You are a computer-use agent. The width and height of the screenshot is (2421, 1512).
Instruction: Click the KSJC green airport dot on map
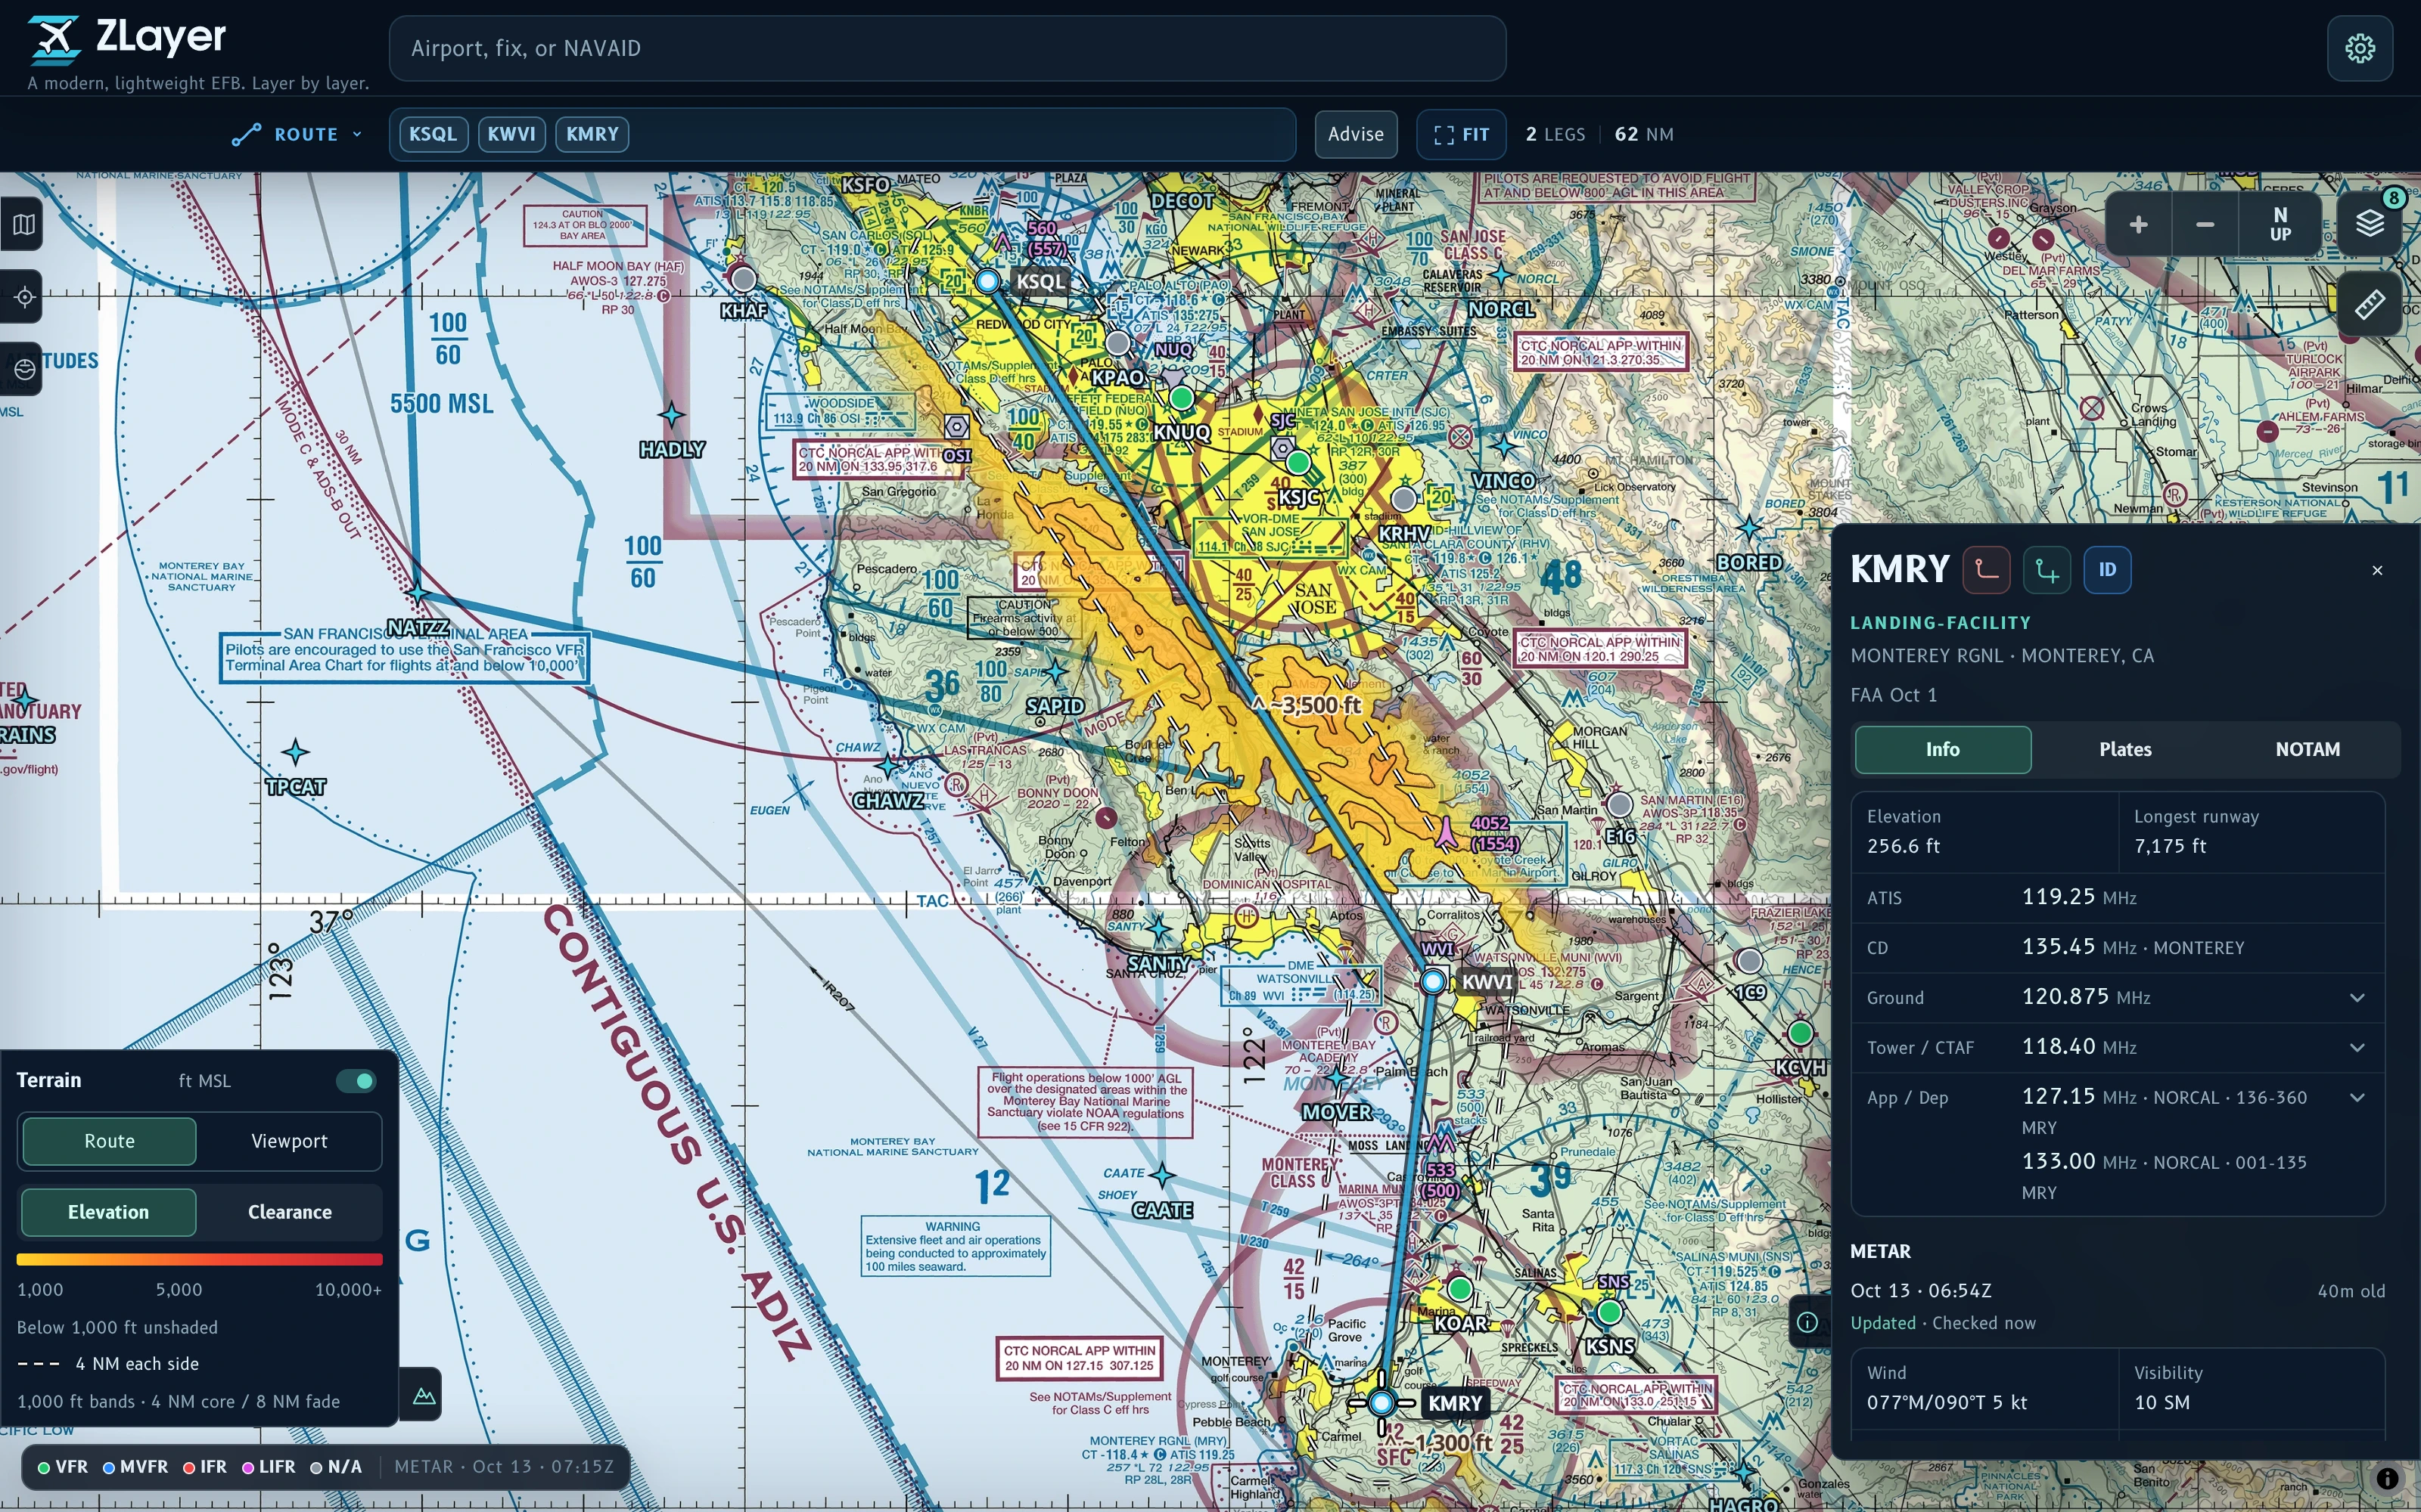point(1298,462)
